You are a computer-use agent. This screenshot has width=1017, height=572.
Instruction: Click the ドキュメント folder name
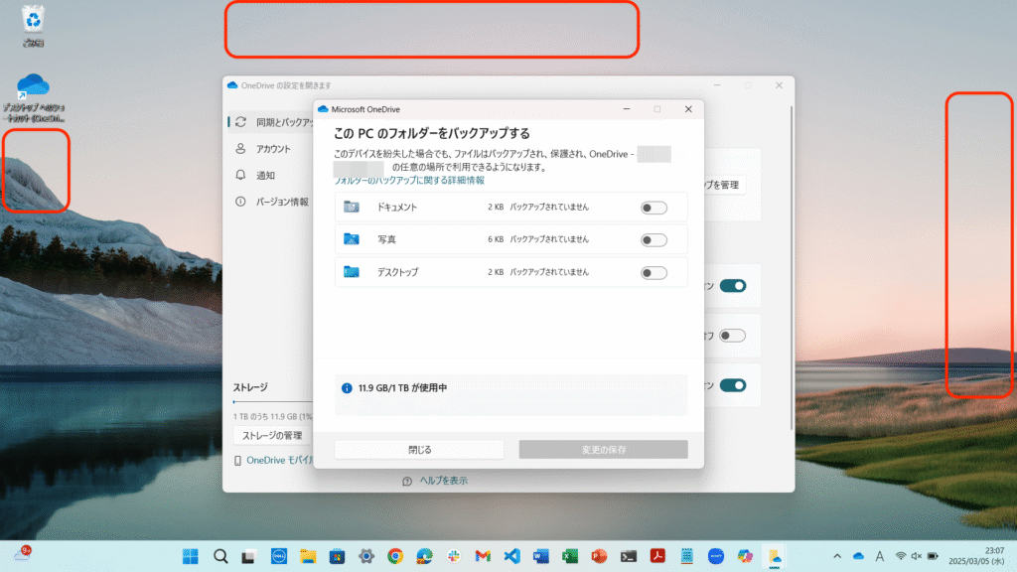click(397, 207)
